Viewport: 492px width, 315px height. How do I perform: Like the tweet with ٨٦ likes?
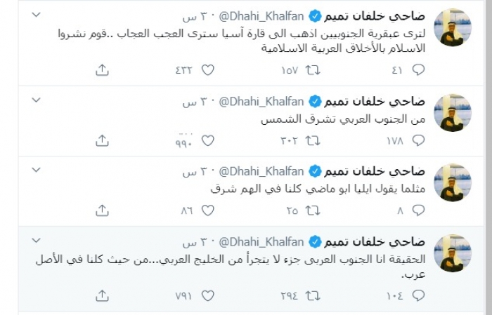point(207,210)
